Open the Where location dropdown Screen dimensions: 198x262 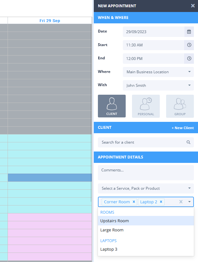pos(158,72)
